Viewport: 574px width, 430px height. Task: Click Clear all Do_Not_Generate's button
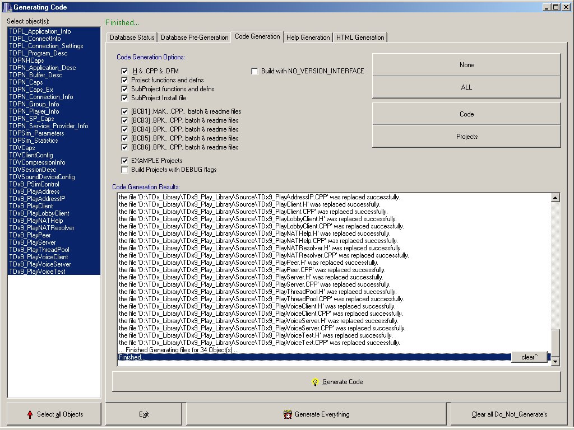tap(509, 414)
